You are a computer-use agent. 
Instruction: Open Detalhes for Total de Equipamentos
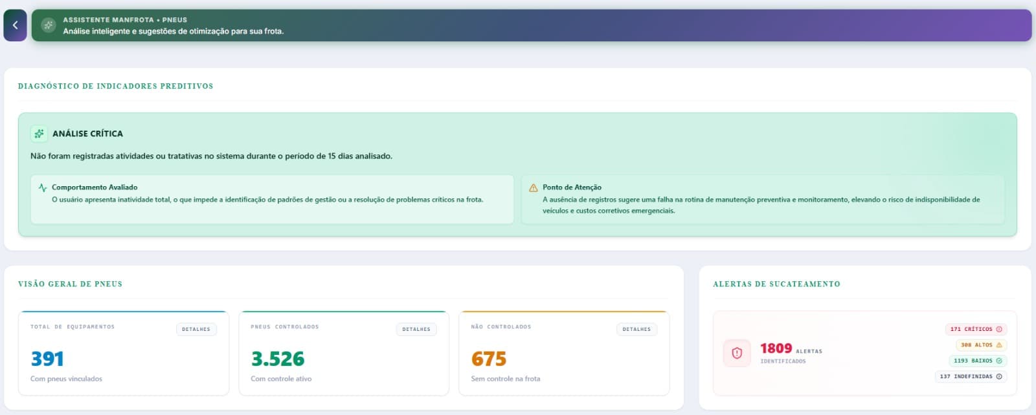(x=196, y=329)
